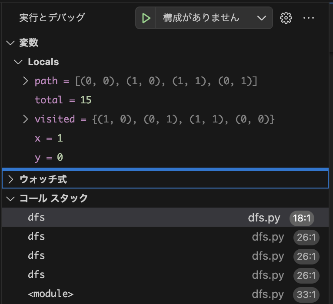Open the more actions ellipsis menu
333x304 pixels.
309,18
